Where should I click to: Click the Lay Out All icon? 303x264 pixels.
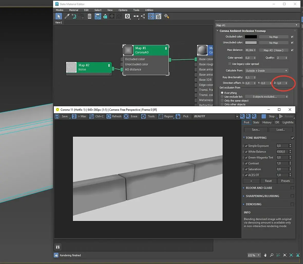point(136,16)
